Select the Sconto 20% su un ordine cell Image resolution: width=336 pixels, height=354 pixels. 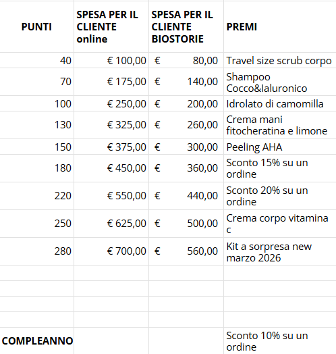click(280, 196)
